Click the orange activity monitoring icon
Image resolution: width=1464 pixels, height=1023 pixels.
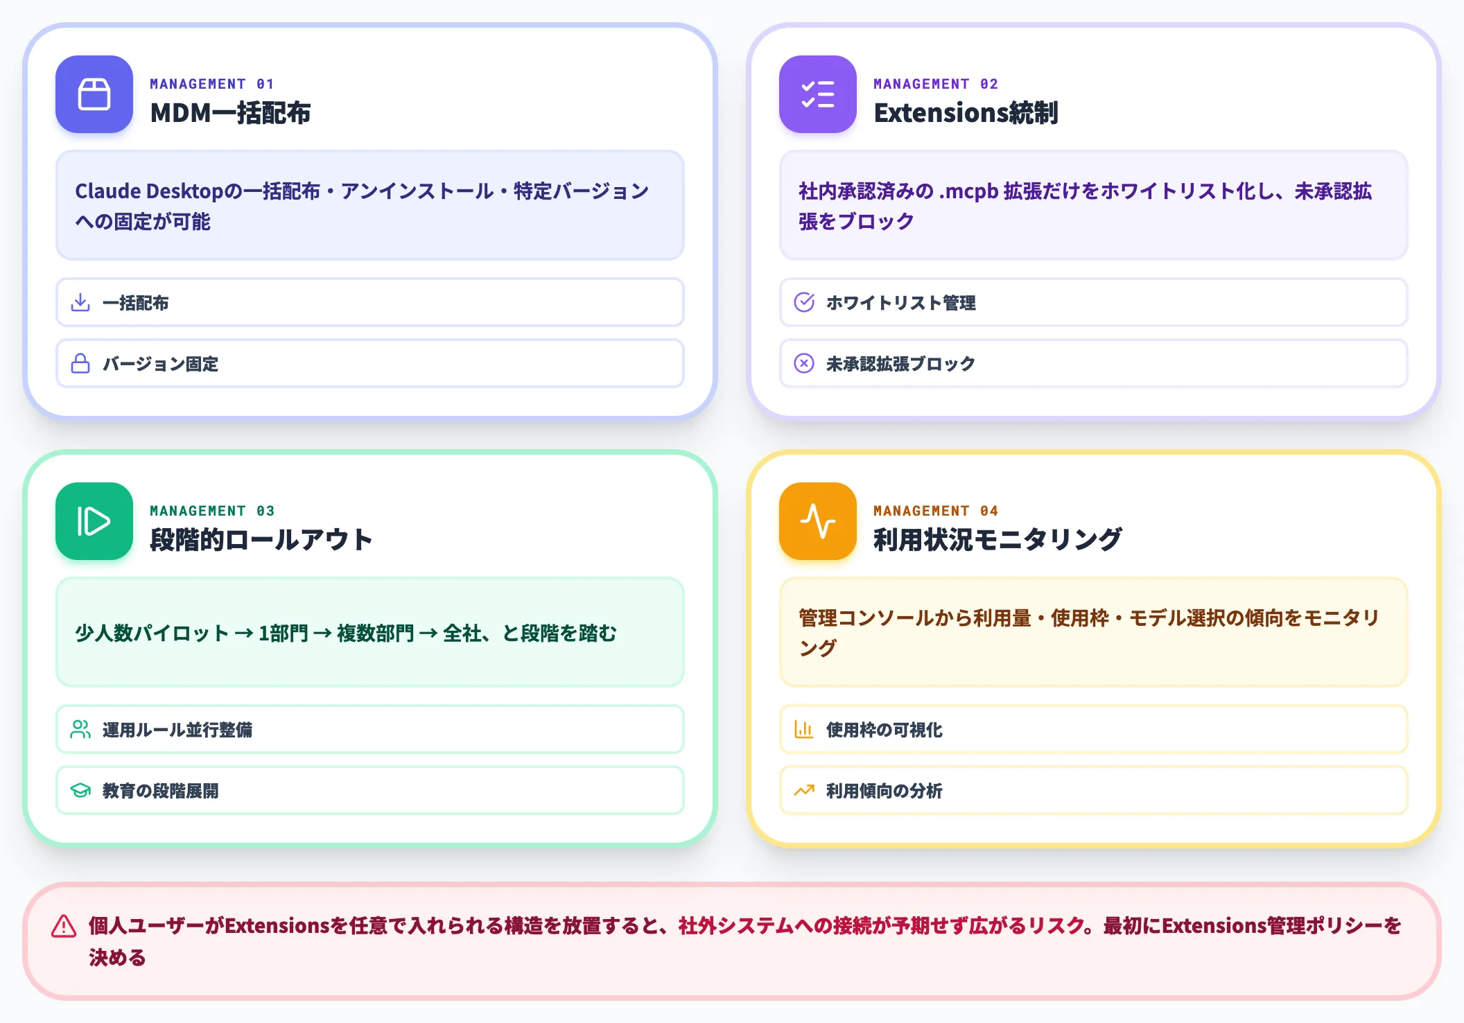[818, 521]
